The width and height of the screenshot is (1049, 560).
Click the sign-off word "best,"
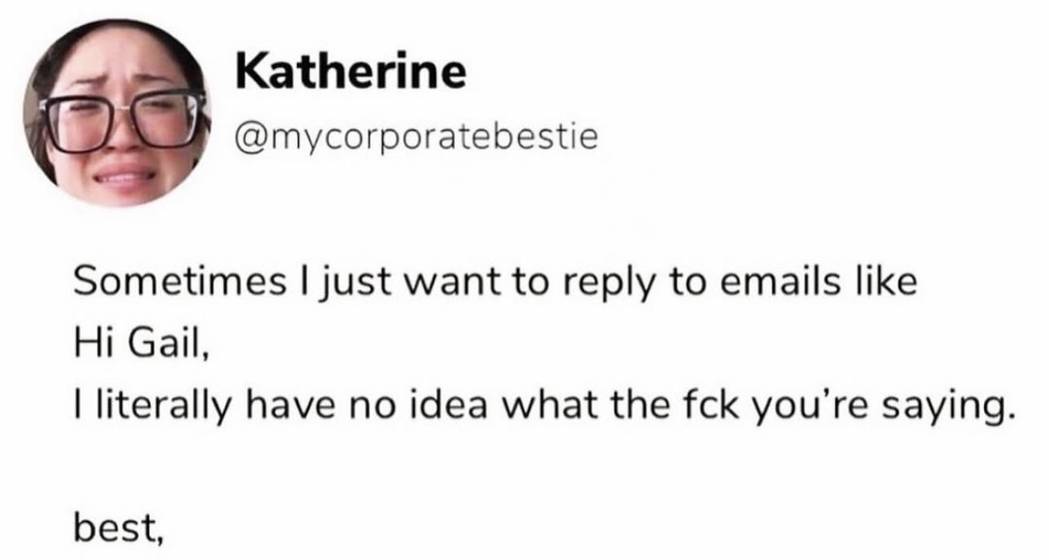coord(117,529)
